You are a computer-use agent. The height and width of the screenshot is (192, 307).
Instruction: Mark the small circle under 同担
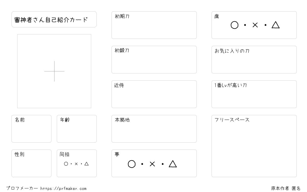pos(66,164)
